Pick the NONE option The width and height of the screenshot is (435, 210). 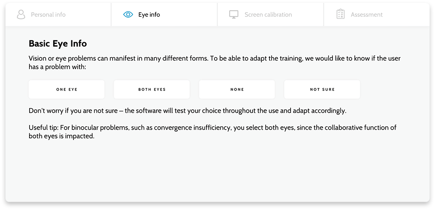[x=237, y=90]
